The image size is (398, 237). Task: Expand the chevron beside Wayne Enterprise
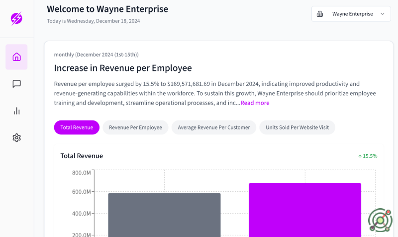click(x=383, y=14)
